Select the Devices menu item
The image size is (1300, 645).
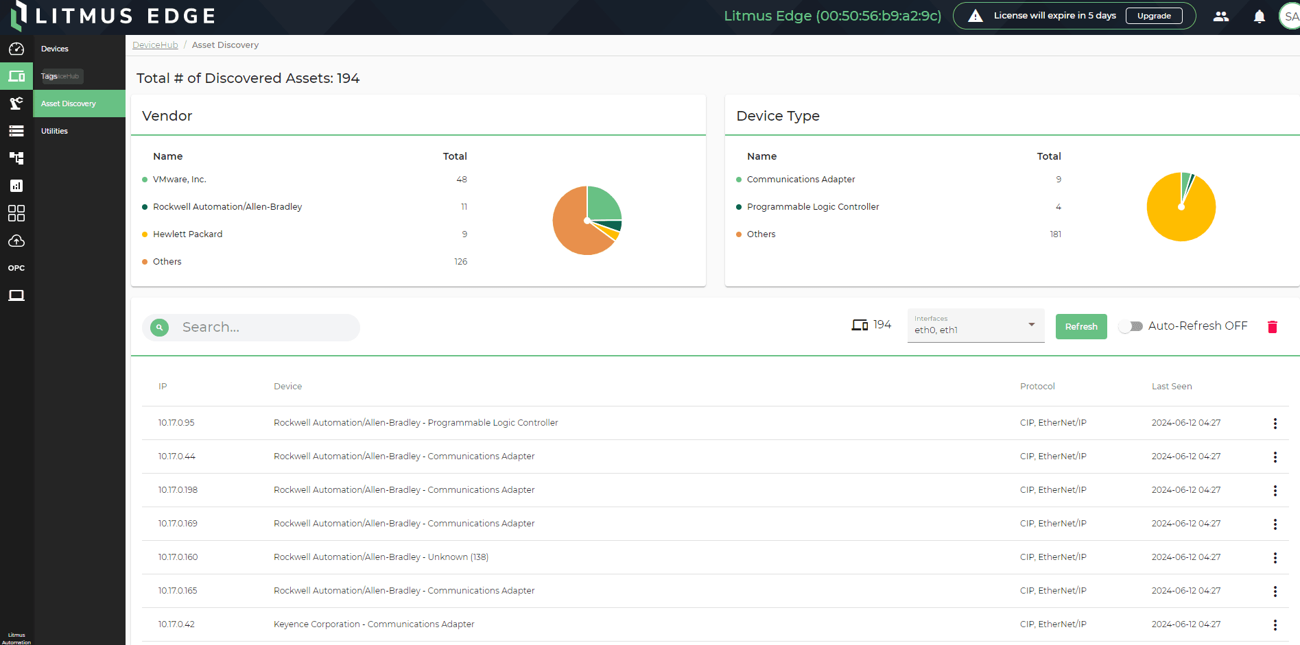coord(55,49)
